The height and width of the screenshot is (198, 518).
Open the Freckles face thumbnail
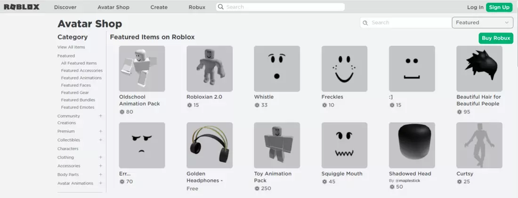344,69
